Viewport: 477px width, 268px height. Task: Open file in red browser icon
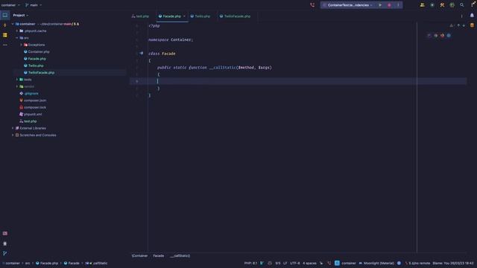point(442,36)
